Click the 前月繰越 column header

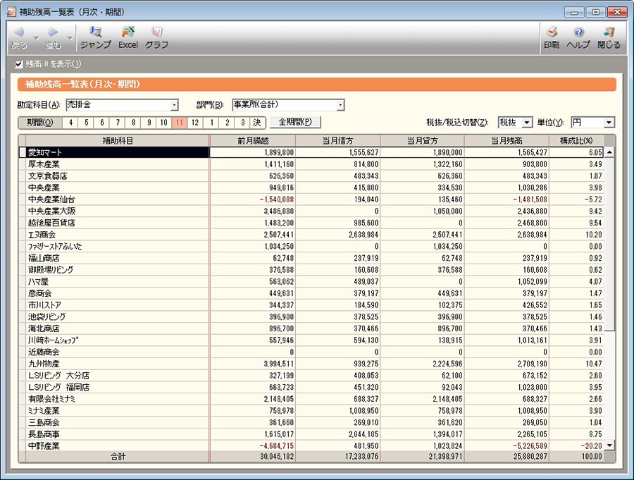pos(253,141)
